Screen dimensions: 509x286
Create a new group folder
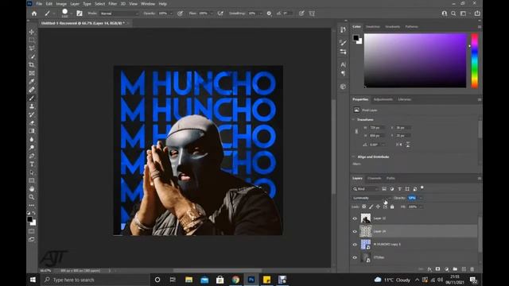[x=455, y=269]
